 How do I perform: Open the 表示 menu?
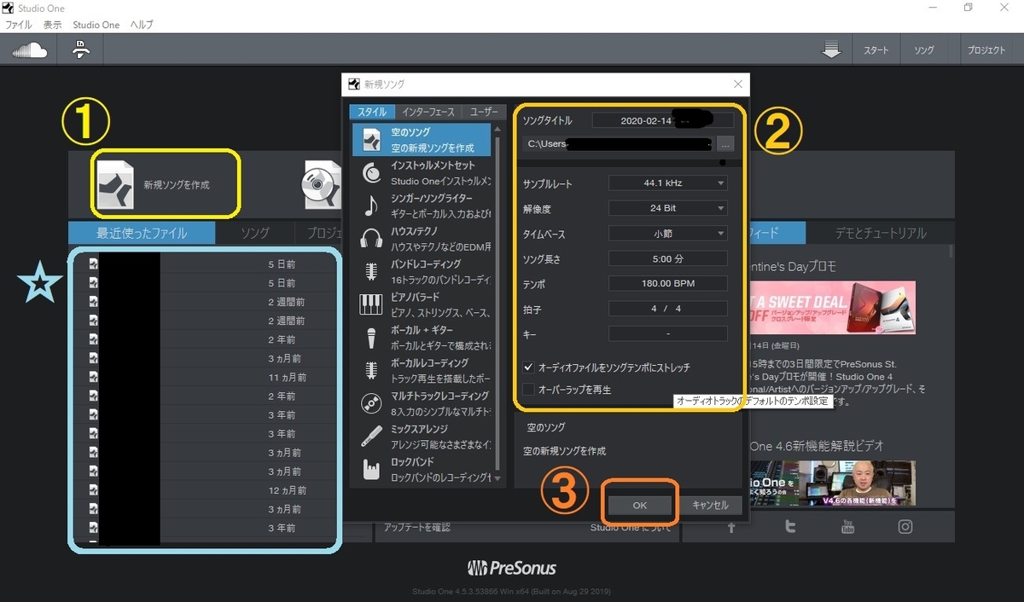[x=52, y=25]
